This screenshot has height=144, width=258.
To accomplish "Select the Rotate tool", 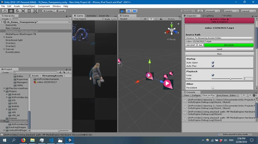I will (x=17, y=11).
